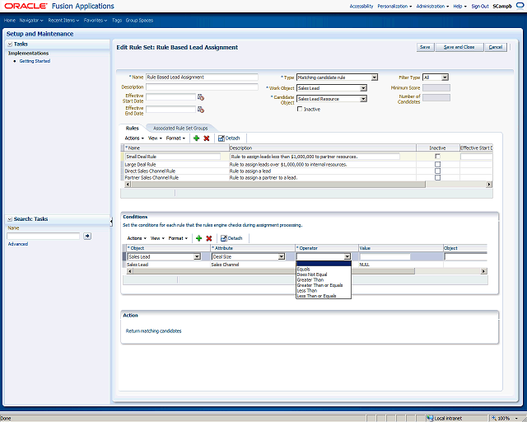
Task: Collapse the Search: Tasks panel
Action: point(10,219)
